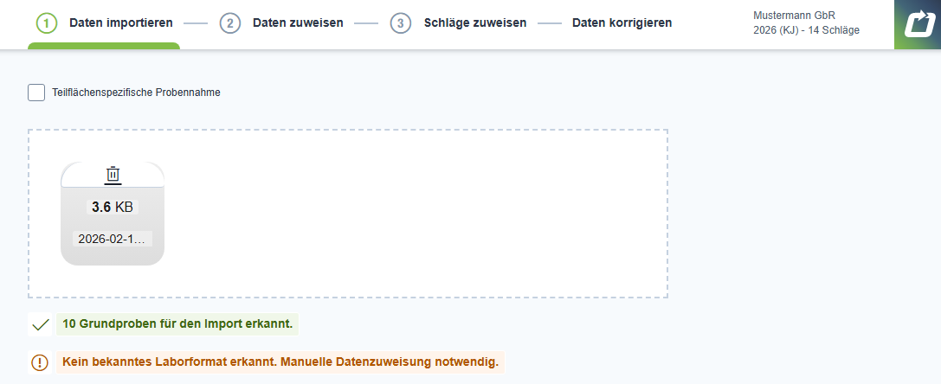Go to the Schläge zuweisen step

[x=475, y=22]
